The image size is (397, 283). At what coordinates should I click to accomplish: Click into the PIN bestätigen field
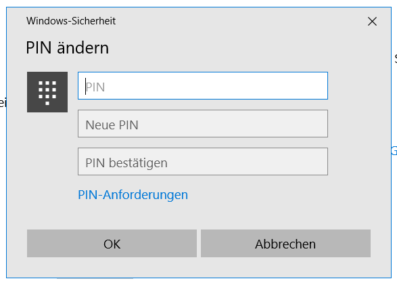point(203,162)
